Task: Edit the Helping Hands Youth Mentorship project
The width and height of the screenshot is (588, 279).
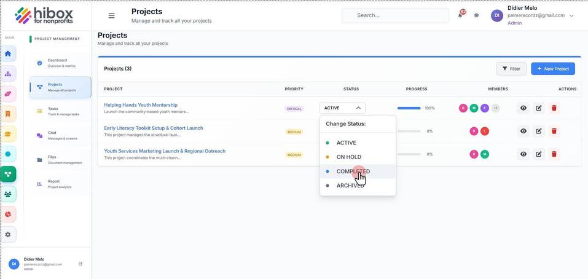Action: click(x=538, y=108)
